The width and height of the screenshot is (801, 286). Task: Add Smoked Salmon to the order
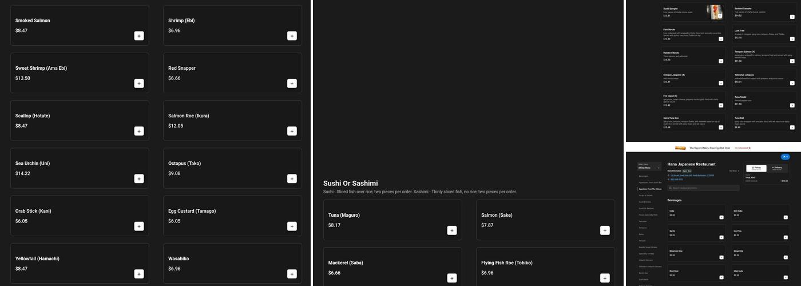(139, 36)
